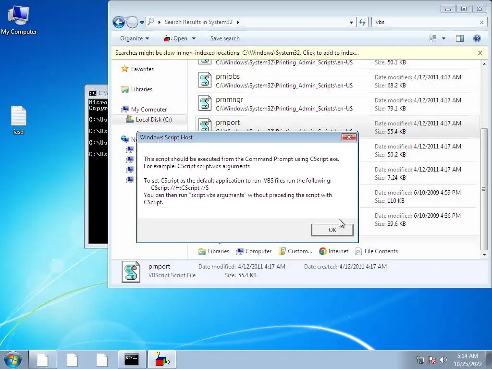
Task: Click the .vbs search box
Action: click(425, 22)
